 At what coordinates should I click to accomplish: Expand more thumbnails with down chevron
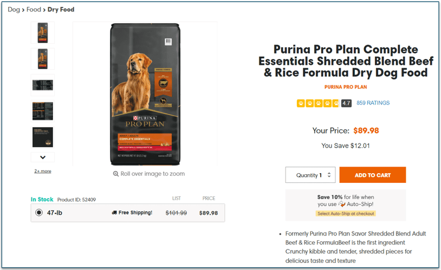click(43, 157)
